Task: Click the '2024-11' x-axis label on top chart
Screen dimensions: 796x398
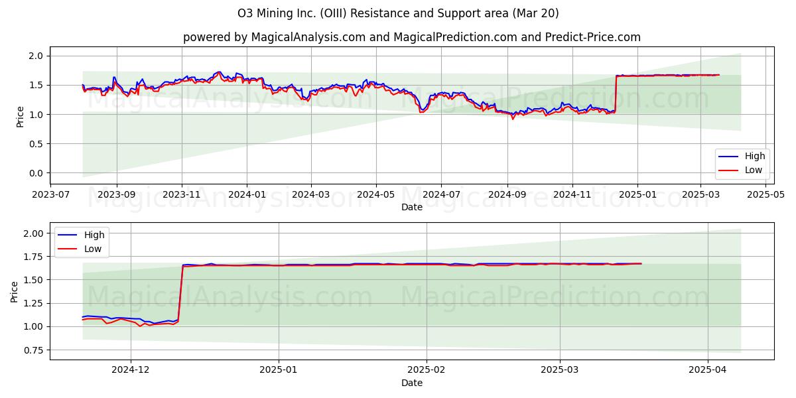Action: pos(572,195)
